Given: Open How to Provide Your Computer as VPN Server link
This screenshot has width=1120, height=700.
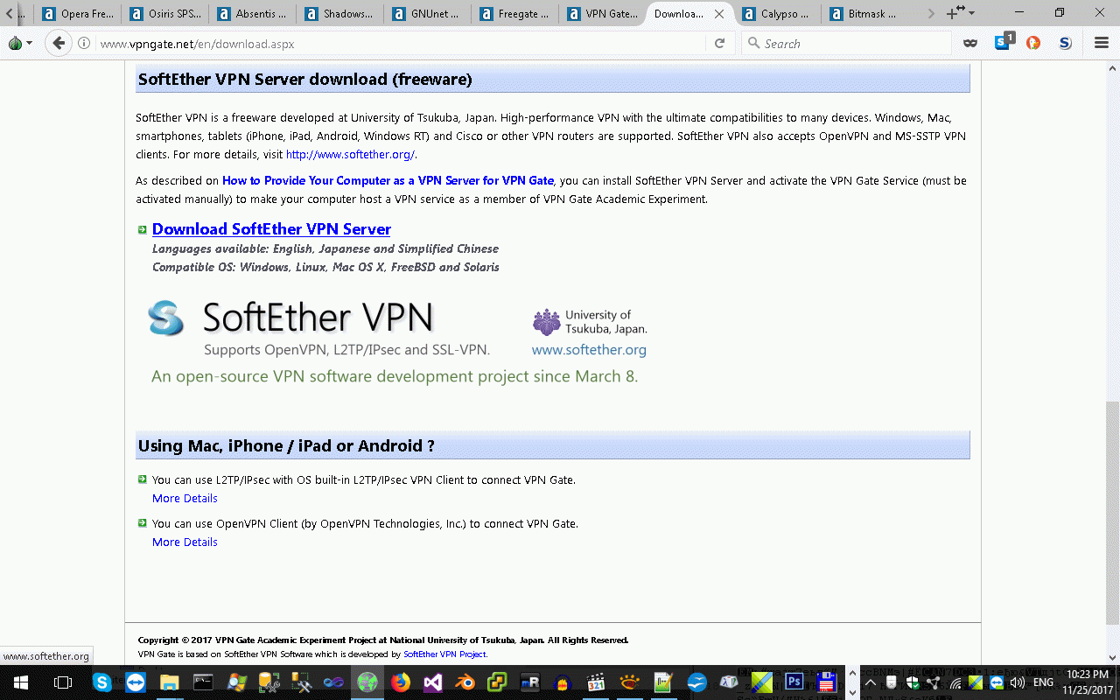Looking at the screenshot, I should (x=388, y=181).
